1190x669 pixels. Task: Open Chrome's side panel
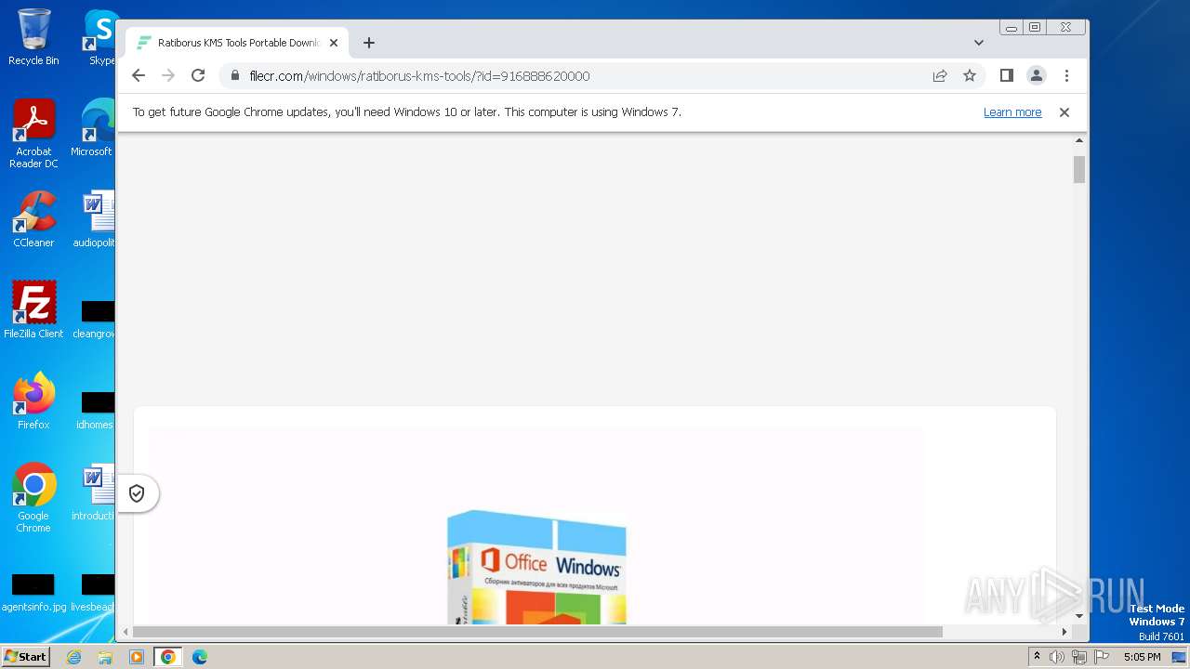pos(1006,76)
